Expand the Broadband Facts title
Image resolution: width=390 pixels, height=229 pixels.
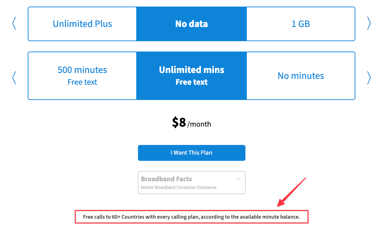pyautogui.click(x=166, y=179)
